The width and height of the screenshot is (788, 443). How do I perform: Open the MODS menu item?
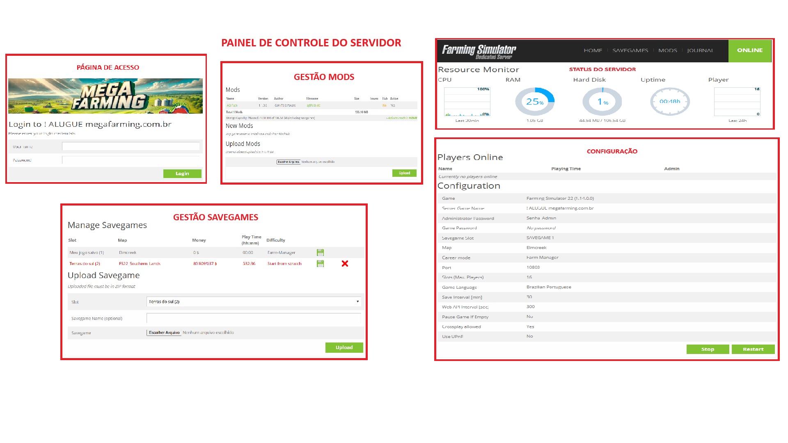(668, 50)
